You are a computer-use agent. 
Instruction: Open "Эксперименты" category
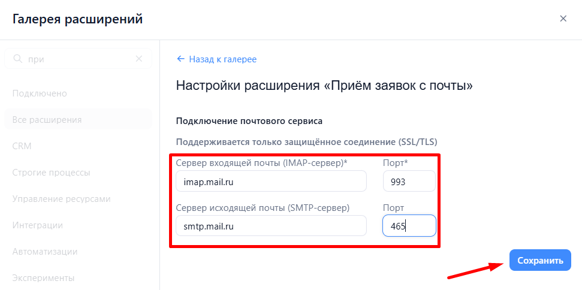43,278
